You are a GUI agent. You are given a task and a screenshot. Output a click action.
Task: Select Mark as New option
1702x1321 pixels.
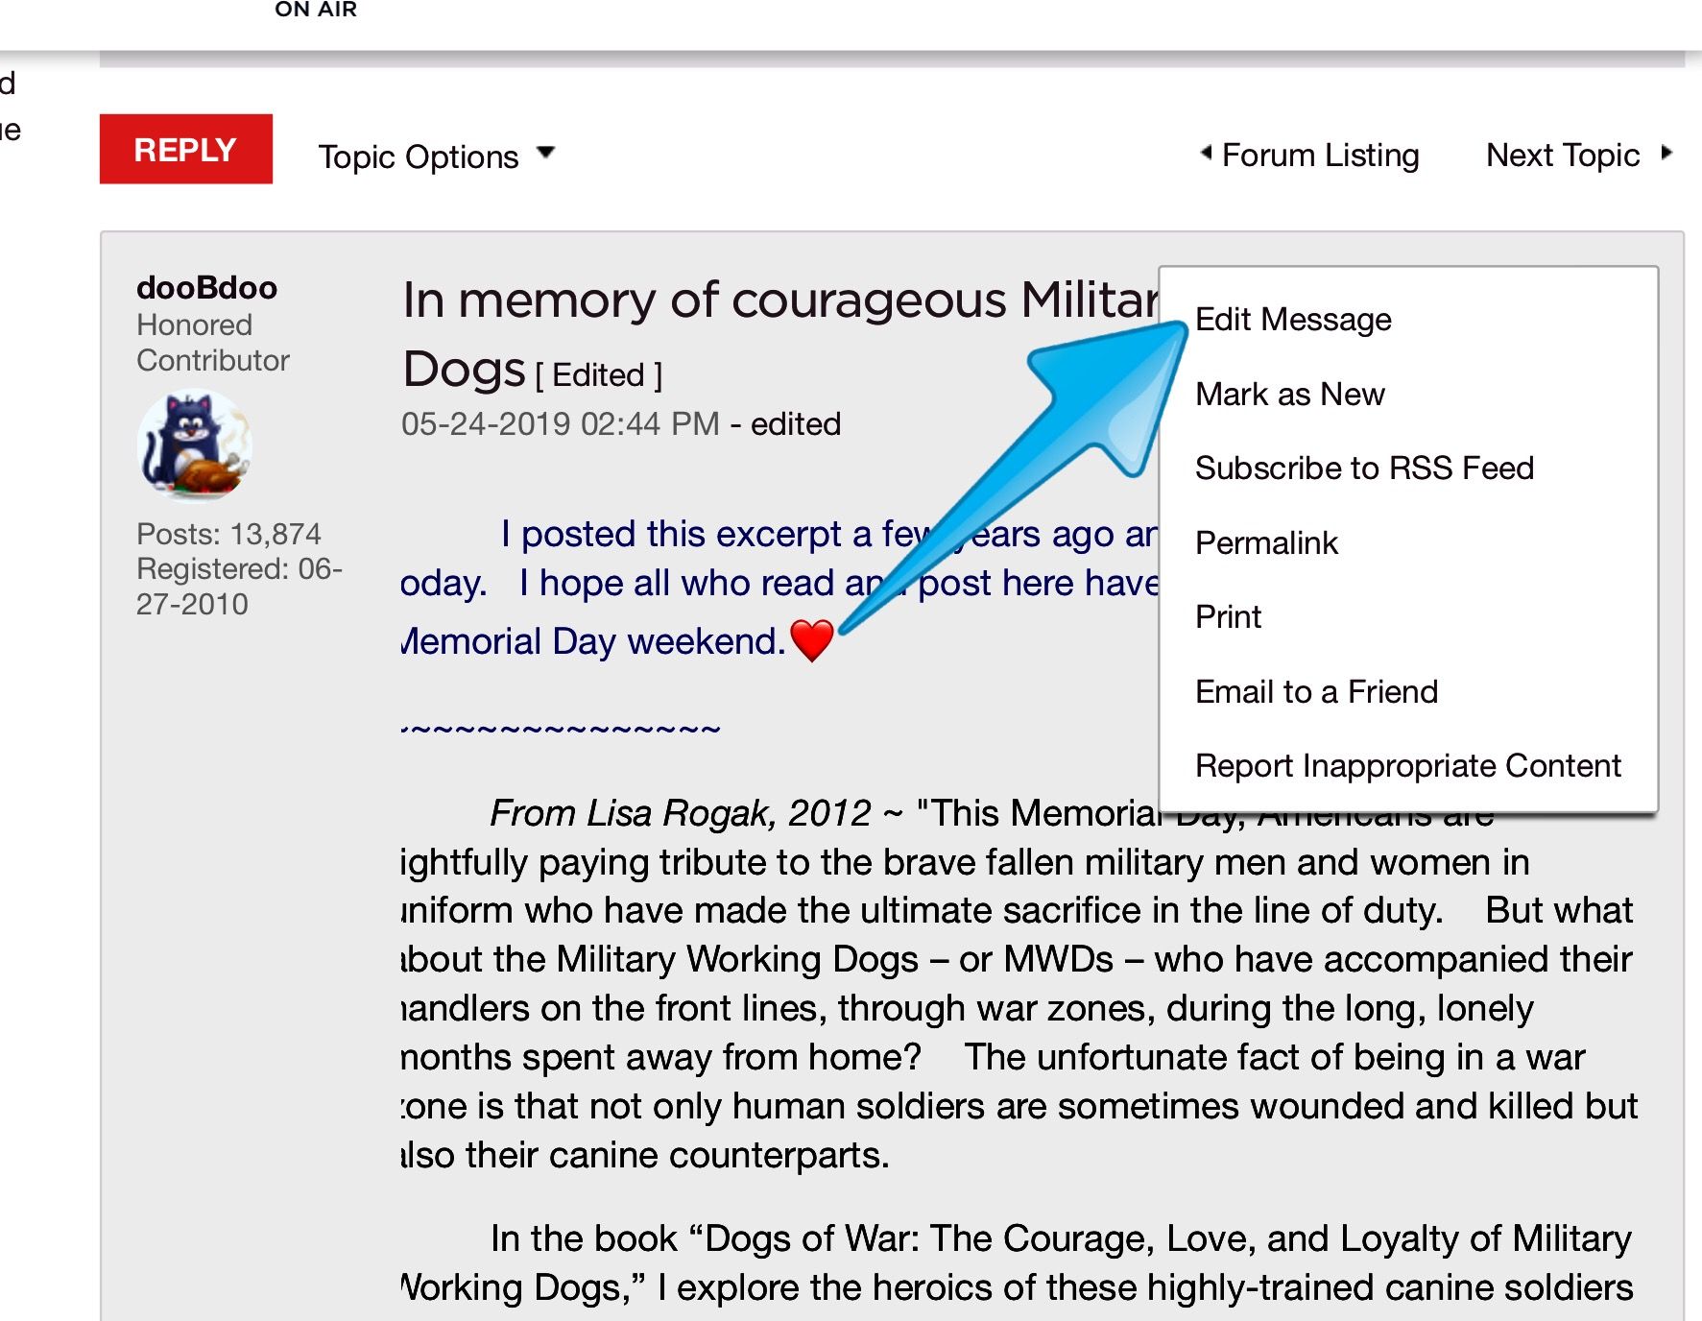point(1290,394)
